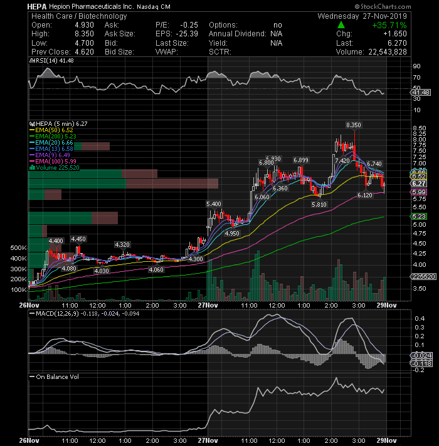Click the 4.320 price label on chart

122,245
